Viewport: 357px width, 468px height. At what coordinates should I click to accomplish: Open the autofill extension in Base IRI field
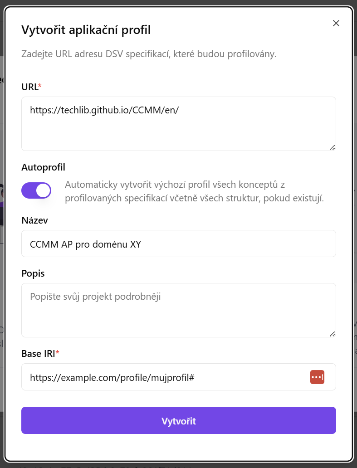[317, 377]
